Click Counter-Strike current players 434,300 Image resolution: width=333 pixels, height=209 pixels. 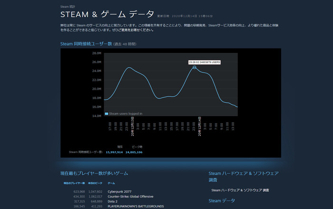point(79,197)
